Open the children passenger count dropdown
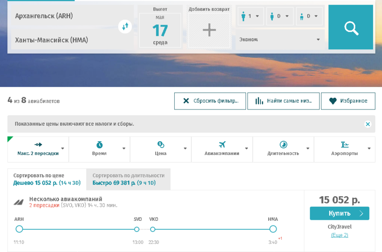The image size is (382, 252). pyautogui.click(x=280, y=16)
